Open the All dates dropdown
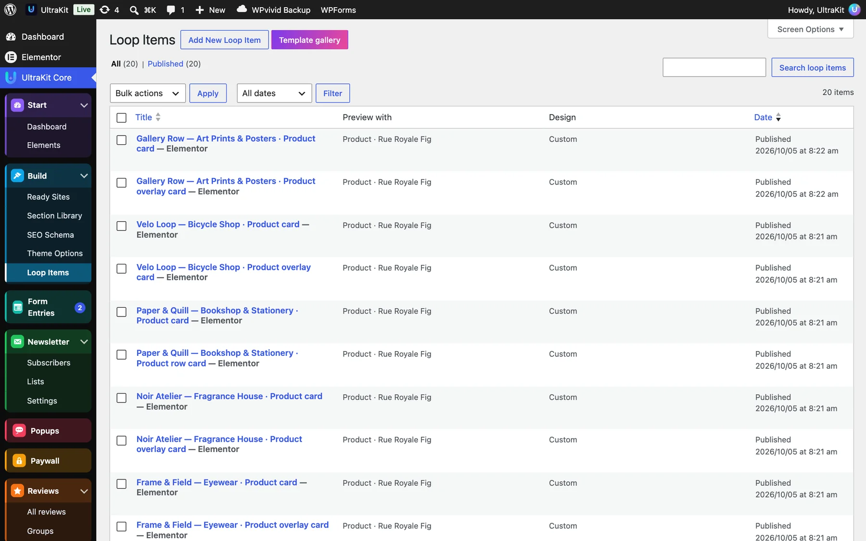The width and height of the screenshot is (866, 541). [x=274, y=93]
